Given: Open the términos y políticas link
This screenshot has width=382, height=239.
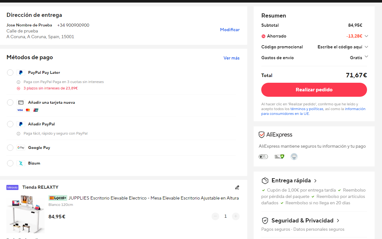Looking at the screenshot, I should pyautogui.click(x=307, y=109).
